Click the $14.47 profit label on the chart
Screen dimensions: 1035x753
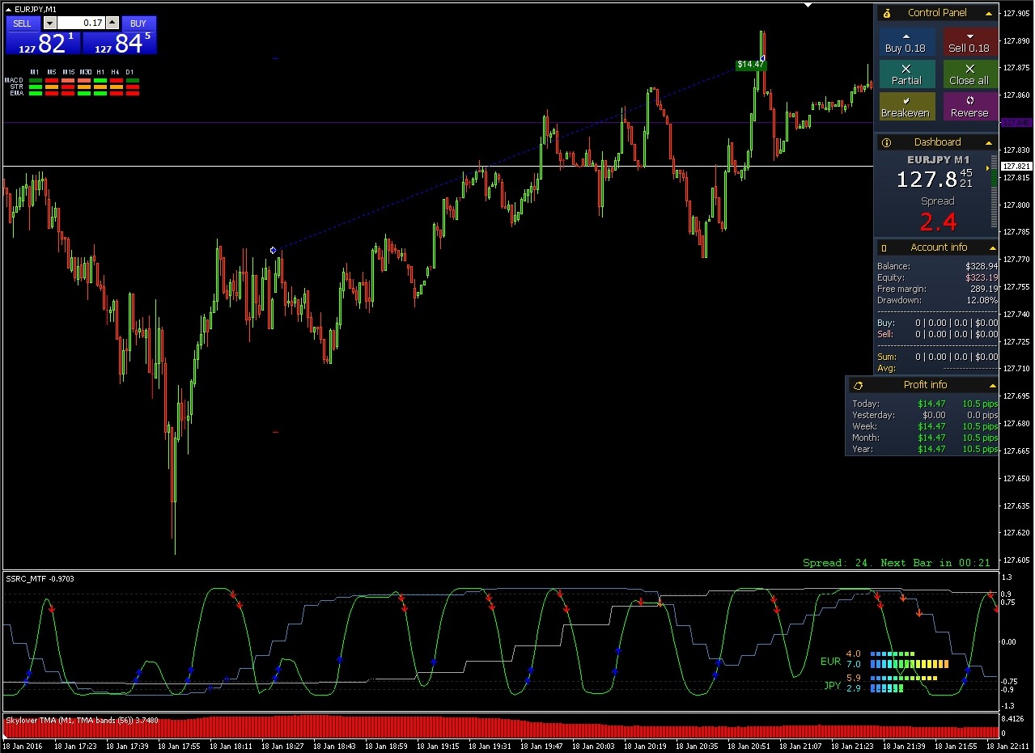tap(750, 64)
